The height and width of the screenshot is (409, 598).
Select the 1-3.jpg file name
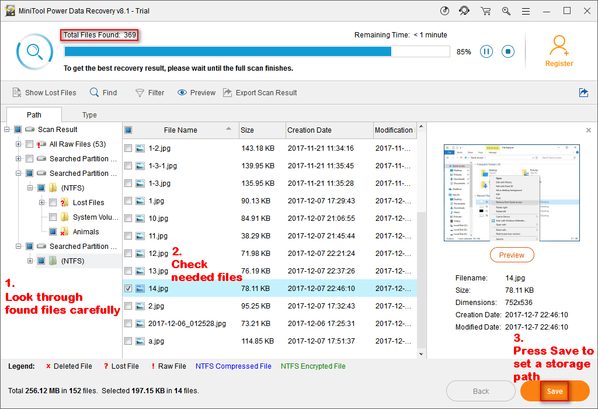pyautogui.click(x=159, y=183)
